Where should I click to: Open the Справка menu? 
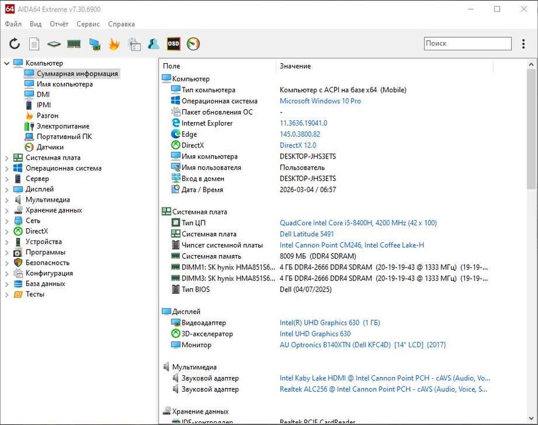pyautogui.click(x=122, y=24)
